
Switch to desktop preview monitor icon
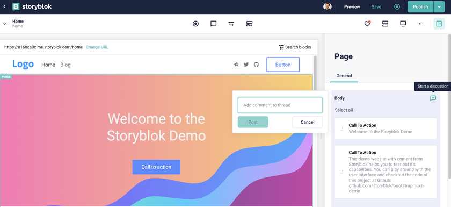403,24
